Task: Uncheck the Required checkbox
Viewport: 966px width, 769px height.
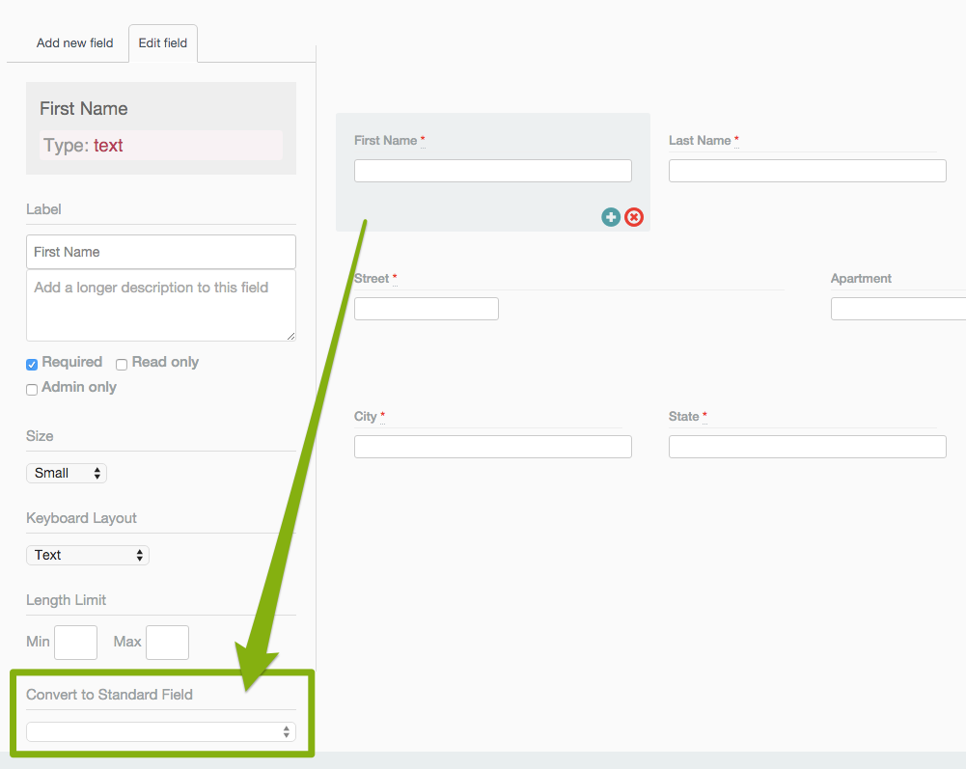Action: click(32, 364)
